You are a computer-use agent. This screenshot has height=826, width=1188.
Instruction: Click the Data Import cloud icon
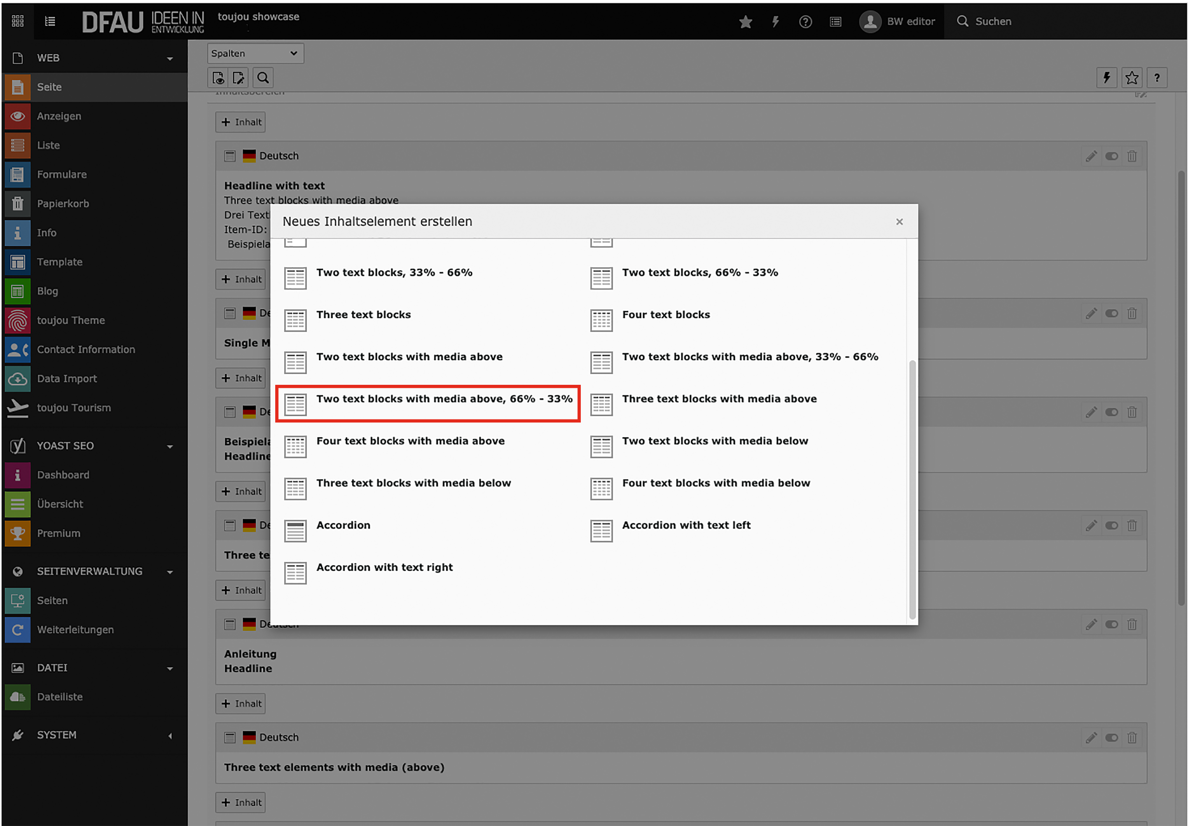(x=17, y=379)
